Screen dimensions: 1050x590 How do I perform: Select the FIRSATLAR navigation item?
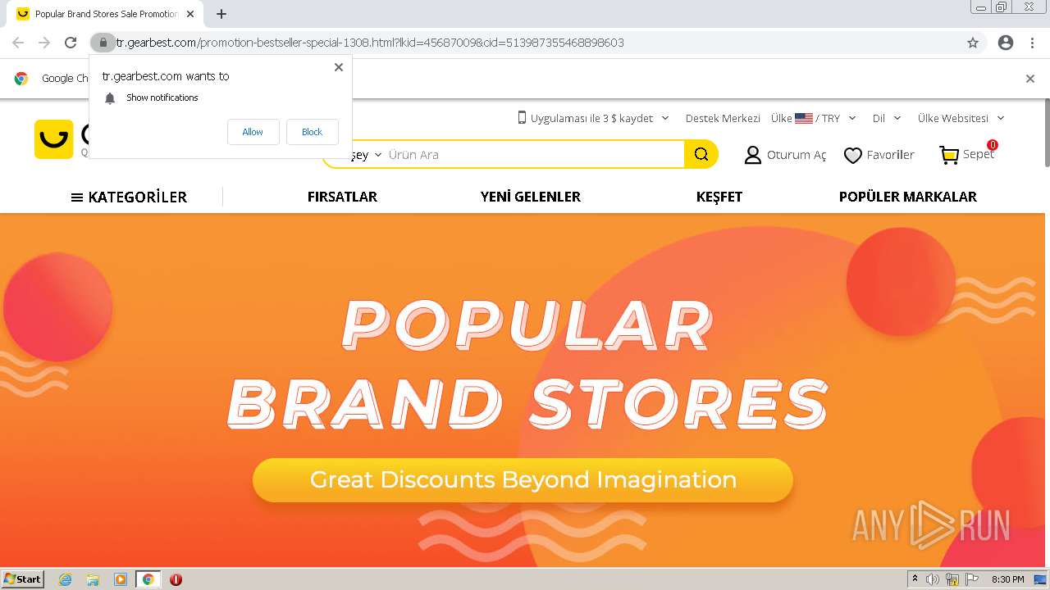tap(342, 197)
